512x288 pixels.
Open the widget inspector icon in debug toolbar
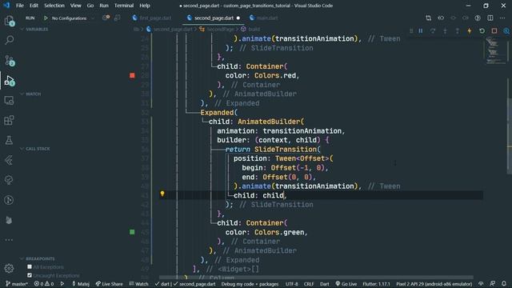click(506, 30)
